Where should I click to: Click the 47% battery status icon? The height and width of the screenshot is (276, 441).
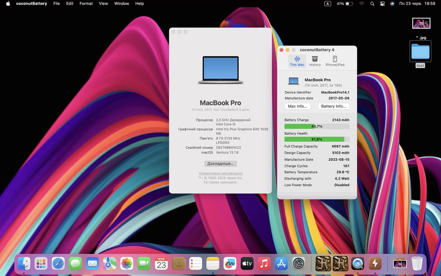pyautogui.click(x=344, y=4)
